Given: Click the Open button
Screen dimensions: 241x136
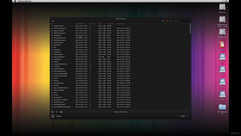Looking at the screenshot, I should [183, 116].
